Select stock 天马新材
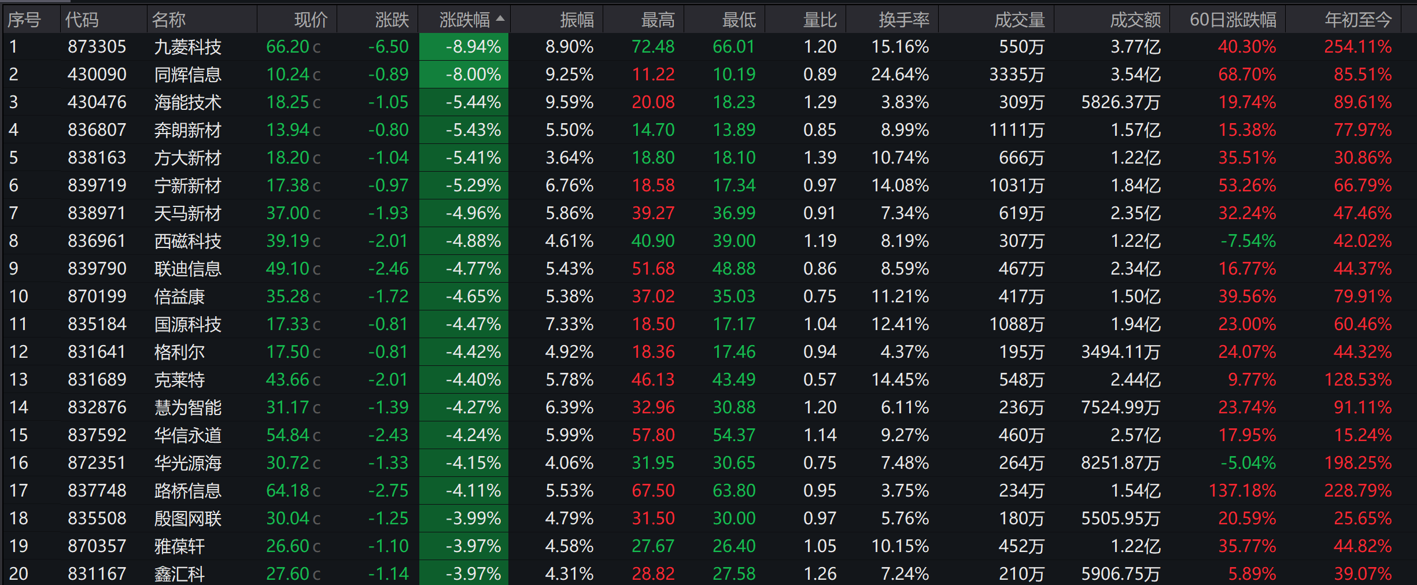 [188, 213]
